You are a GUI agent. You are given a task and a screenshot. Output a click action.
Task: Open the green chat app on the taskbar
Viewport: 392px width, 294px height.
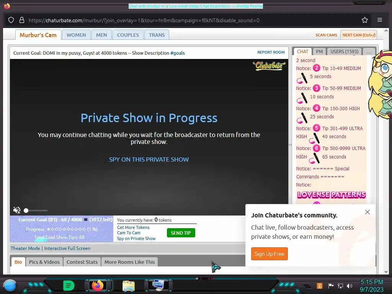tap(69, 286)
